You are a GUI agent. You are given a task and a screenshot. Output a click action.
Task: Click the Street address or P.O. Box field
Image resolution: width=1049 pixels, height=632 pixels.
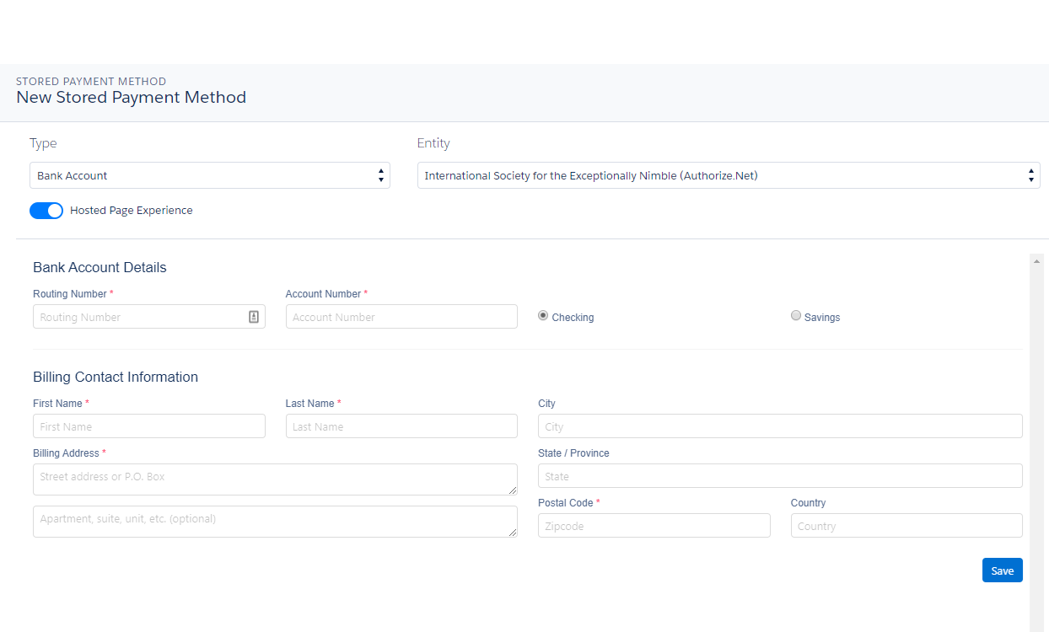[x=275, y=479]
